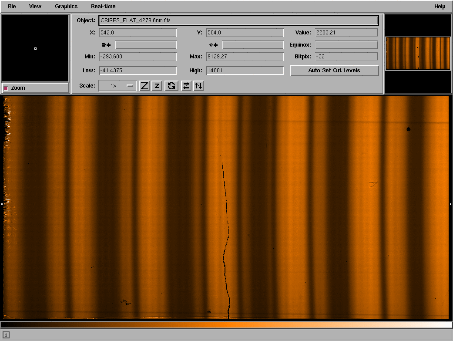
Task: Open the Scale 1x dropdown
Action: pos(117,86)
